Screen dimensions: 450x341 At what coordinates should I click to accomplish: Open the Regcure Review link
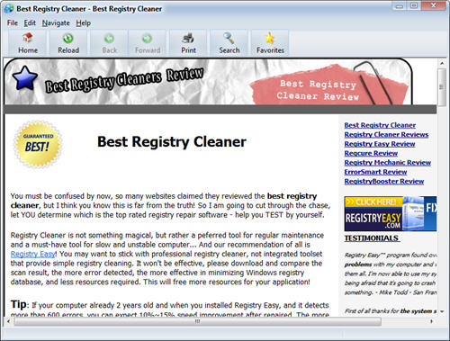(x=371, y=153)
